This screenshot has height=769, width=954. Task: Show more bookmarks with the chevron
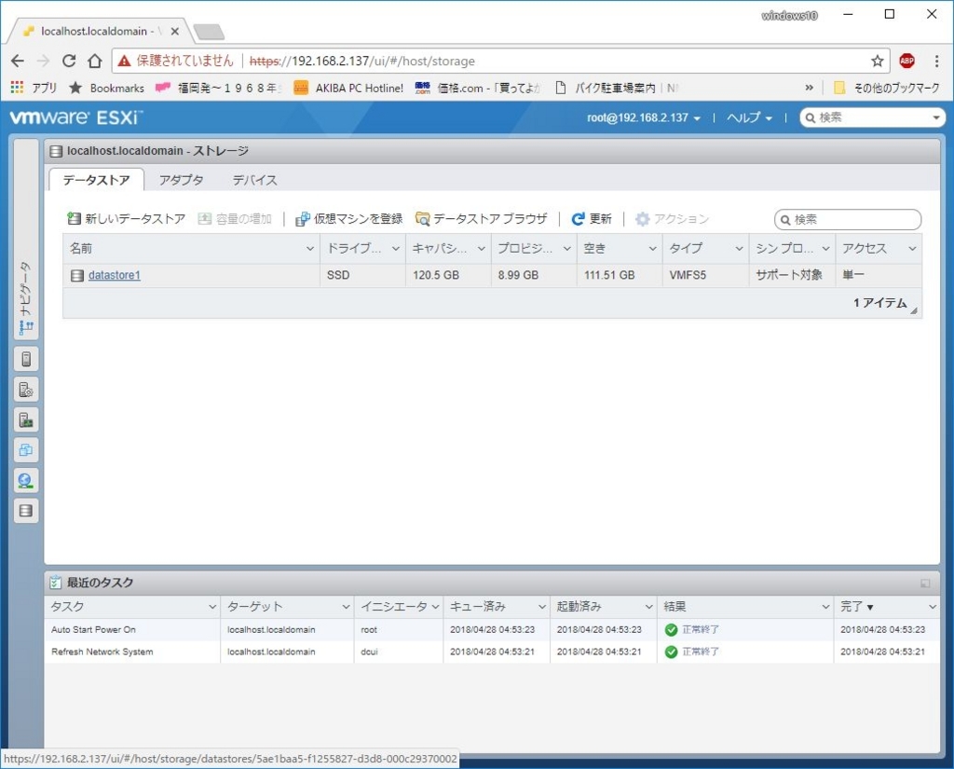[x=810, y=88]
